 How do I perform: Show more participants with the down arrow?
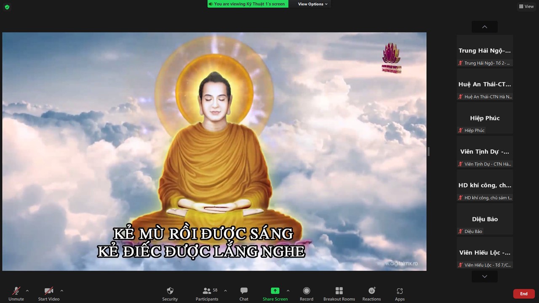pyautogui.click(x=485, y=276)
